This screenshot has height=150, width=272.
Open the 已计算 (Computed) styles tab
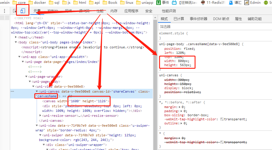[179, 19]
